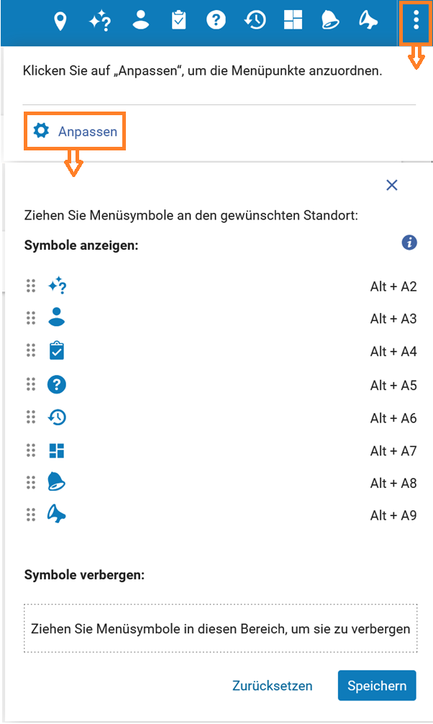Open the three-dot overflow menu
Viewport: 433px width, 724px height.
point(416,21)
